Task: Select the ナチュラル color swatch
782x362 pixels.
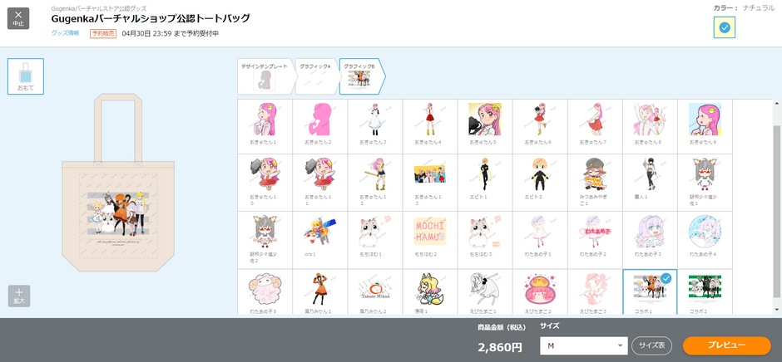Action: click(x=725, y=28)
